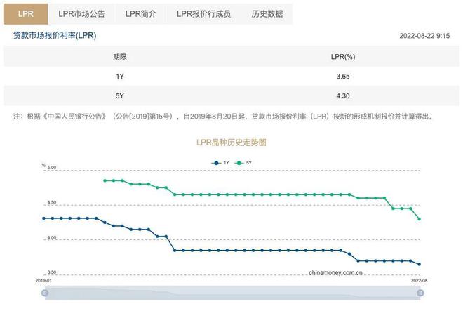Click the right handle of the date range slider

pos(420,293)
